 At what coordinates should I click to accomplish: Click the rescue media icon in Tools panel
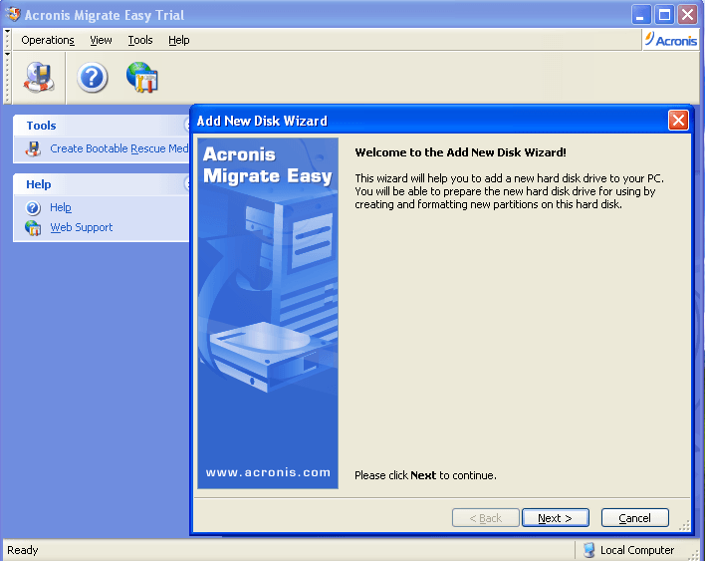[x=33, y=148]
